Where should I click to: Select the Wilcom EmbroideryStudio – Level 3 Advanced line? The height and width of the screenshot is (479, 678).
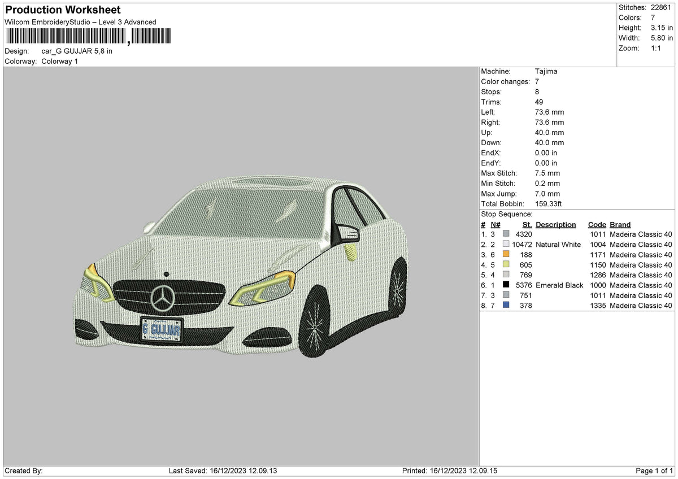coord(80,22)
